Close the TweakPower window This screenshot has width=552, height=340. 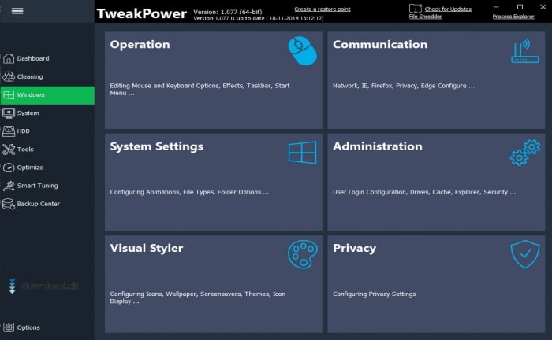pyautogui.click(x=543, y=6)
